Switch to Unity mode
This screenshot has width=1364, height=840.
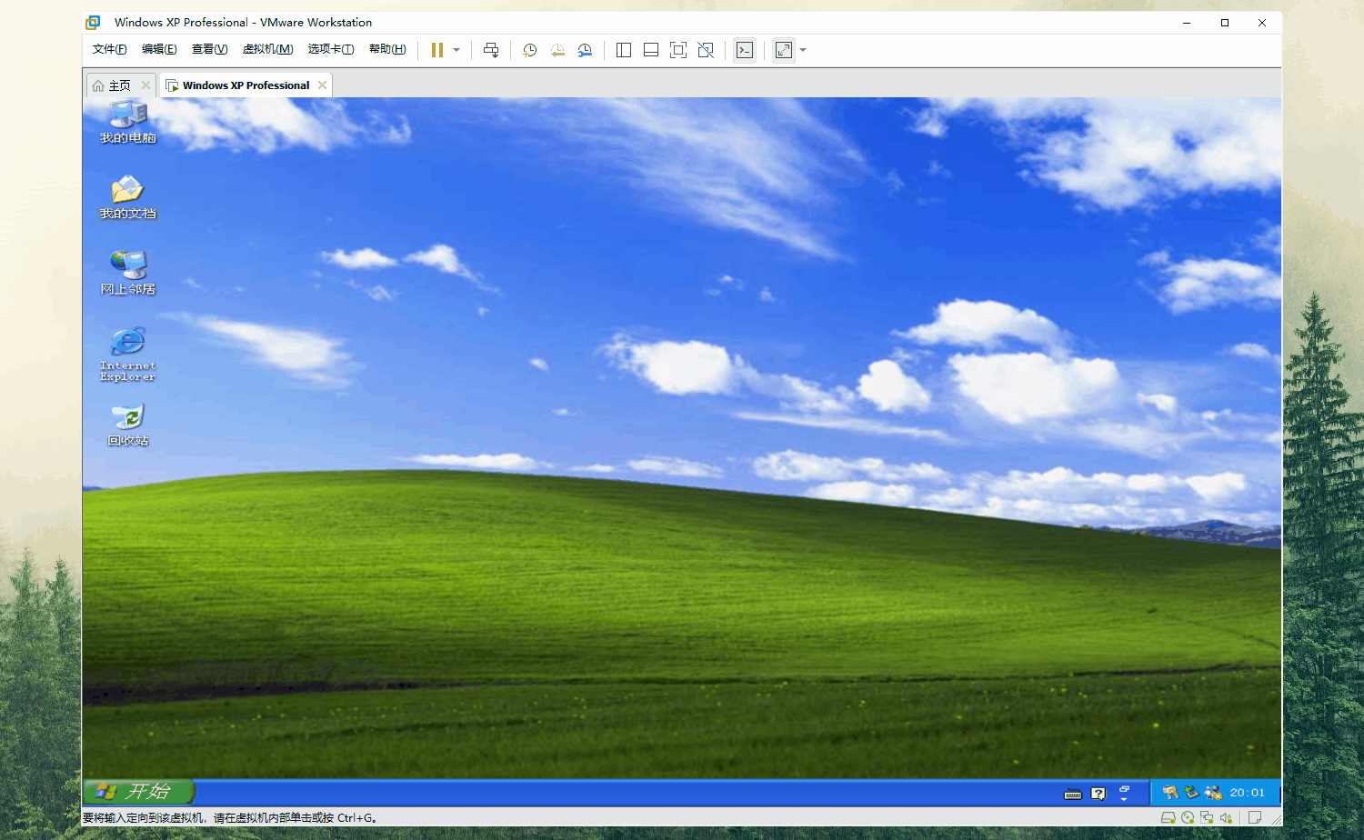pyautogui.click(x=706, y=50)
